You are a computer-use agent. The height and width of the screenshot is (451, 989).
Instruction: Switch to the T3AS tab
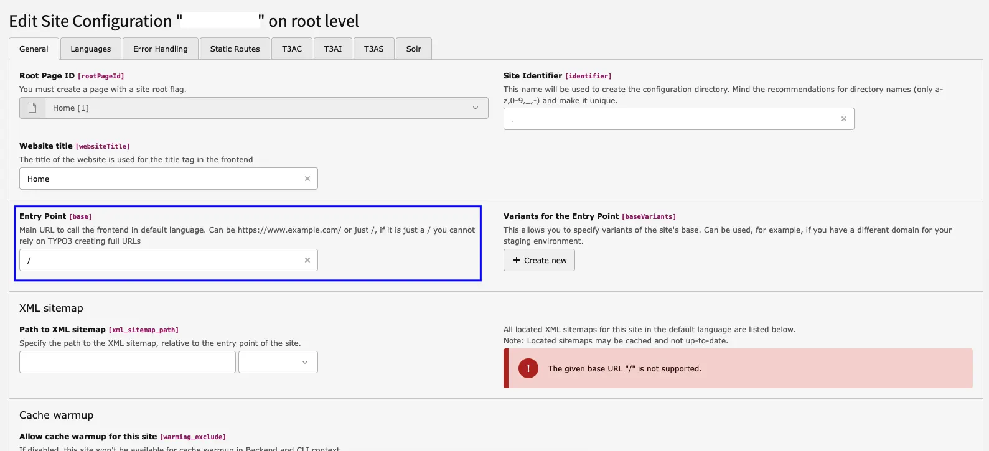(374, 49)
